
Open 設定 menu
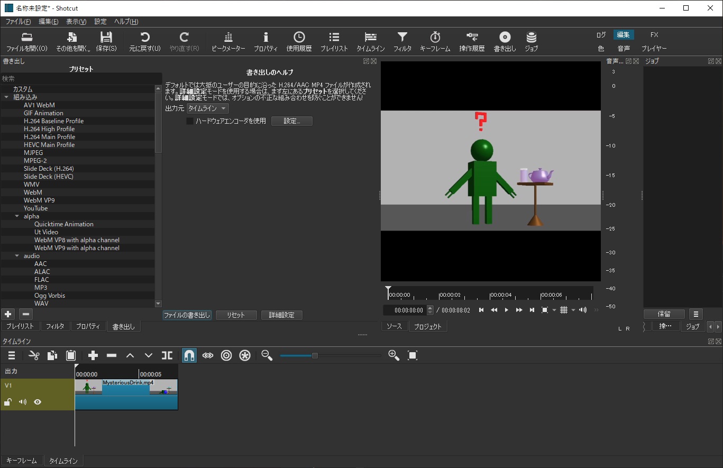pyautogui.click(x=100, y=22)
